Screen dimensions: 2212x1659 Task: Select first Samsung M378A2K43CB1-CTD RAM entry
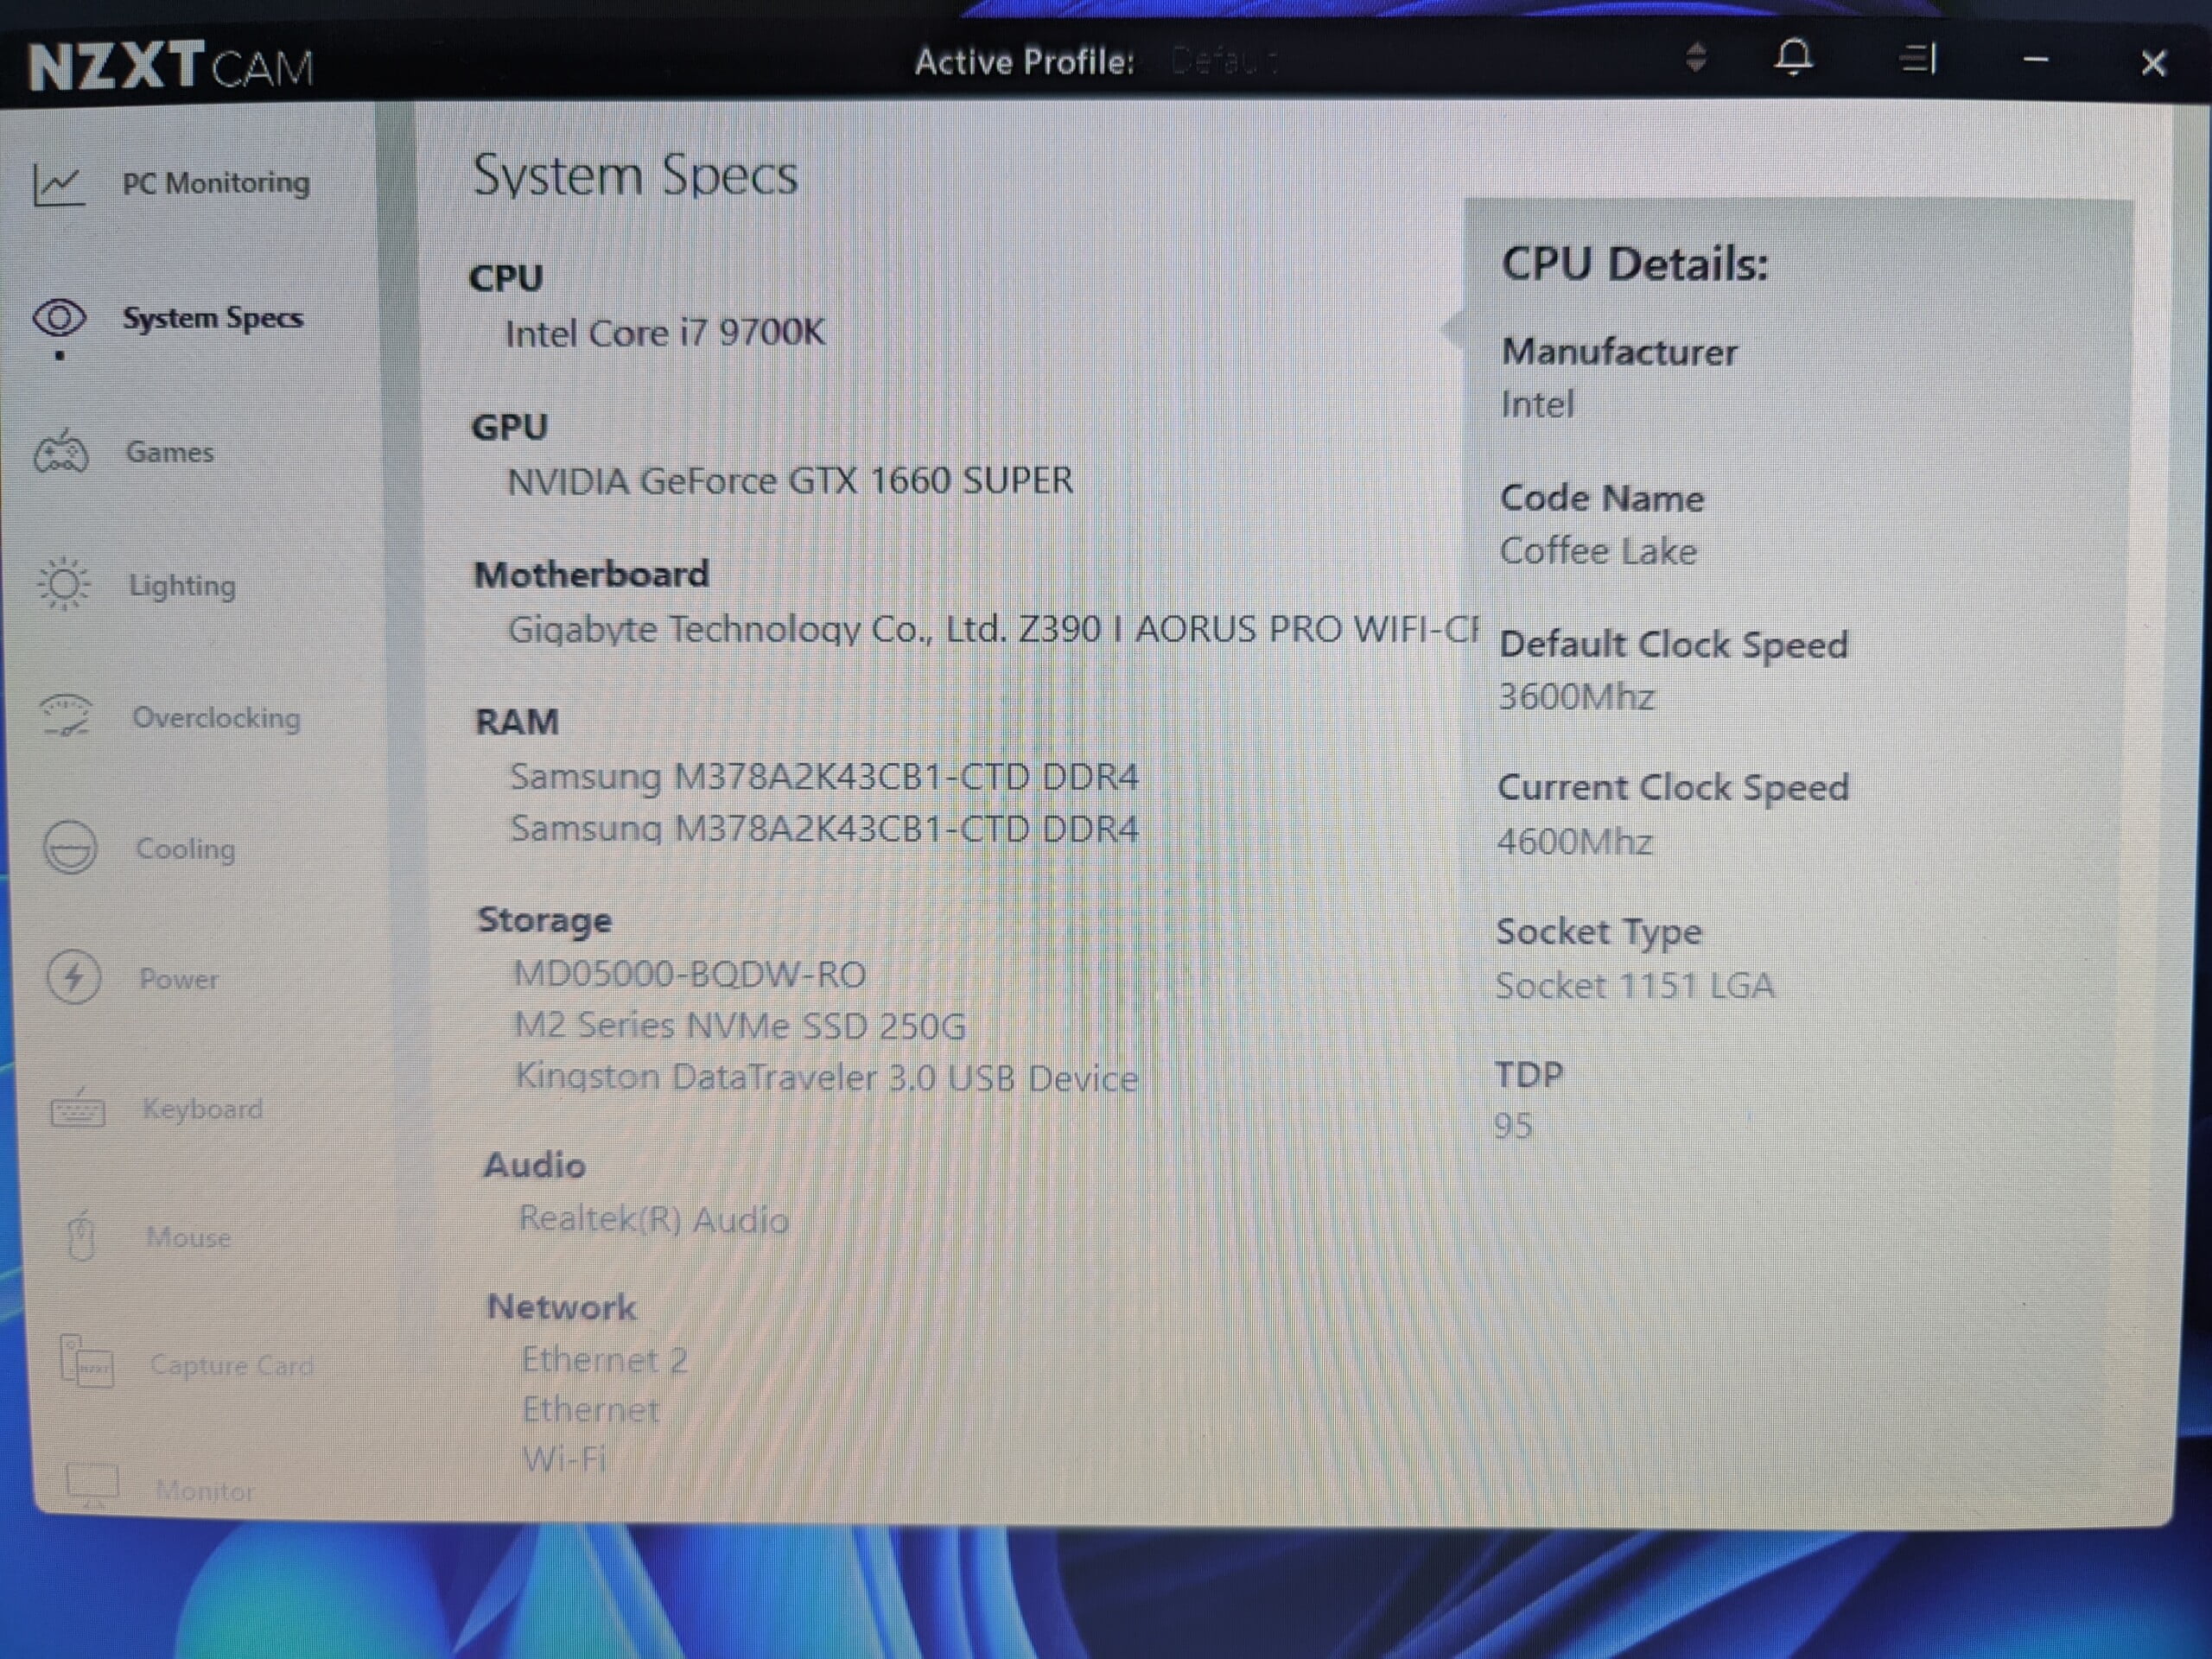coord(824,777)
